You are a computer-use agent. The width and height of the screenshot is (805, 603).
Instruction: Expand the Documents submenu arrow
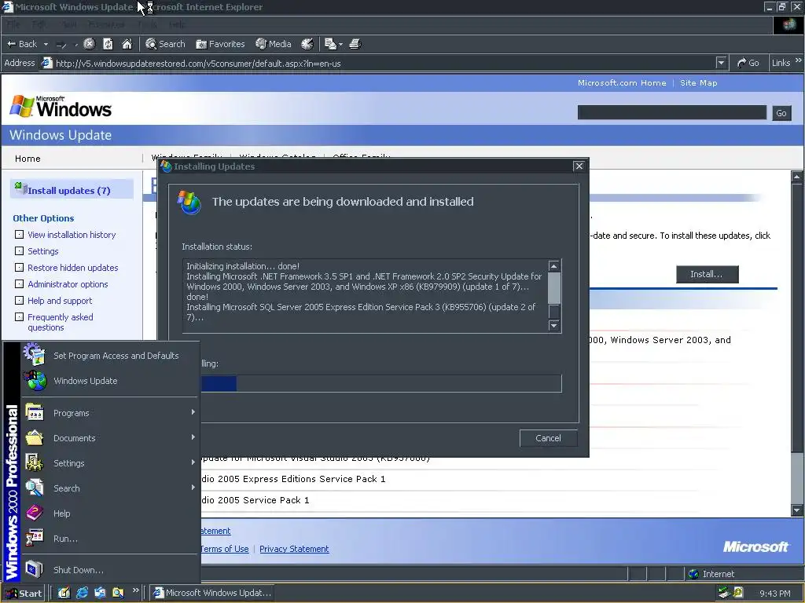coord(193,437)
